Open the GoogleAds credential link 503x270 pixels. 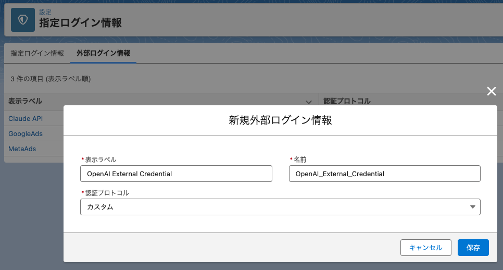pos(26,133)
